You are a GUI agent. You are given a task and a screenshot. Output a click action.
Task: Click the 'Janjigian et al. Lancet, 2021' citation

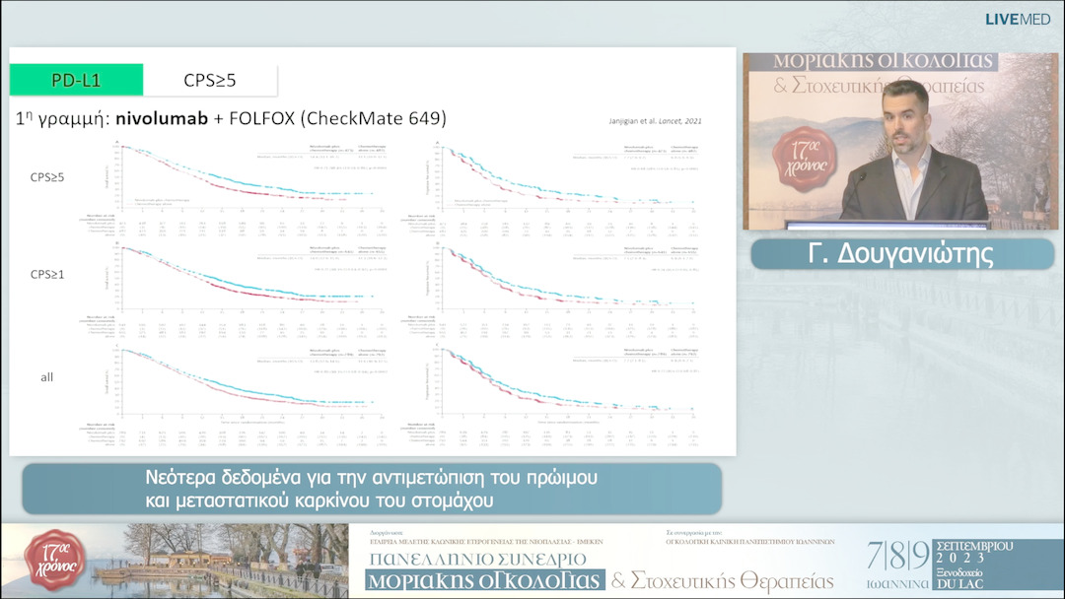pos(656,121)
